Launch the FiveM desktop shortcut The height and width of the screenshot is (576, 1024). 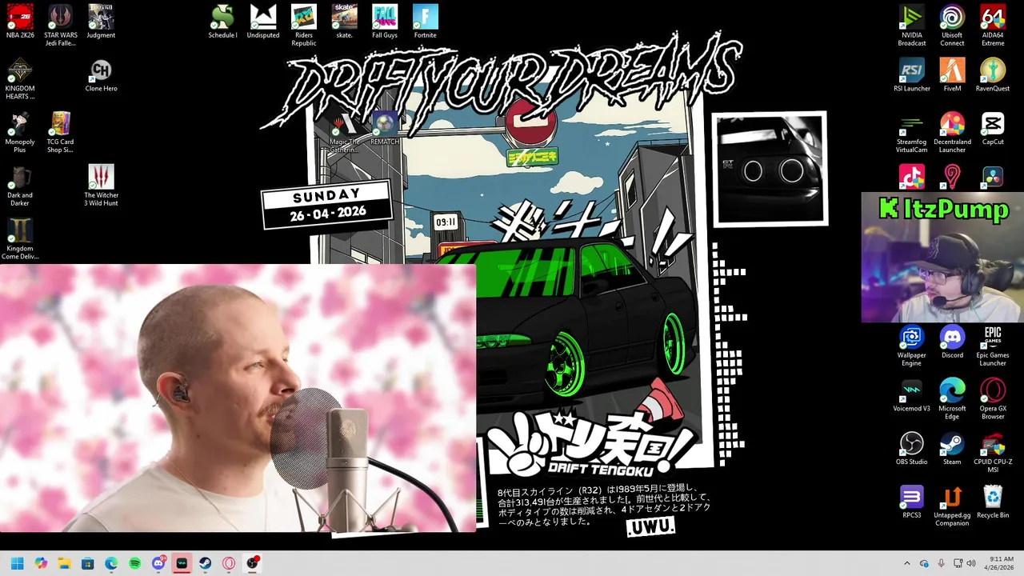[952, 75]
